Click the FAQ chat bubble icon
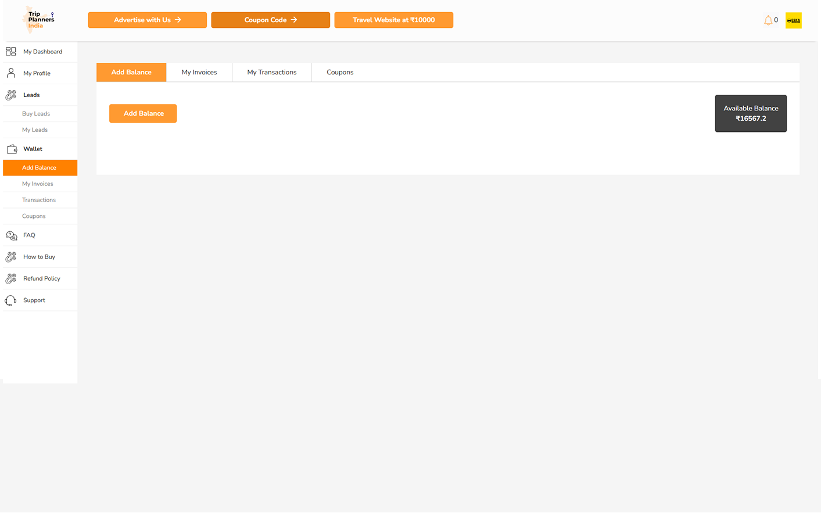 tap(12, 235)
